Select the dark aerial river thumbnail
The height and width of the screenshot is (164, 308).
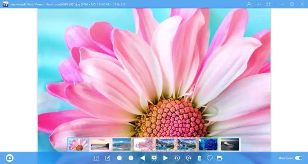[230, 144]
